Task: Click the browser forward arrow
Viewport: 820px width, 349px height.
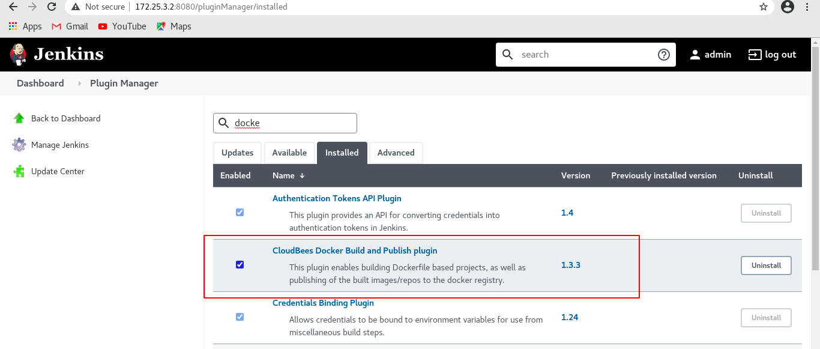Action: [32, 7]
